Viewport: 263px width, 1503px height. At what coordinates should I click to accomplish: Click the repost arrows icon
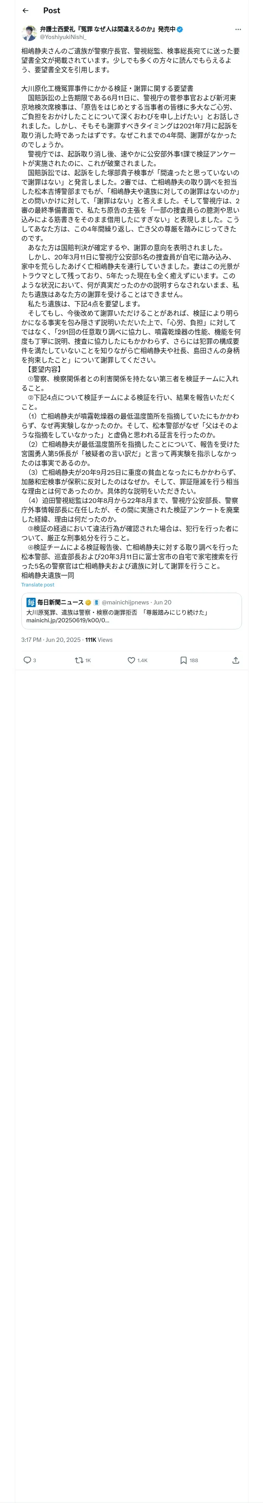point(79,660)
